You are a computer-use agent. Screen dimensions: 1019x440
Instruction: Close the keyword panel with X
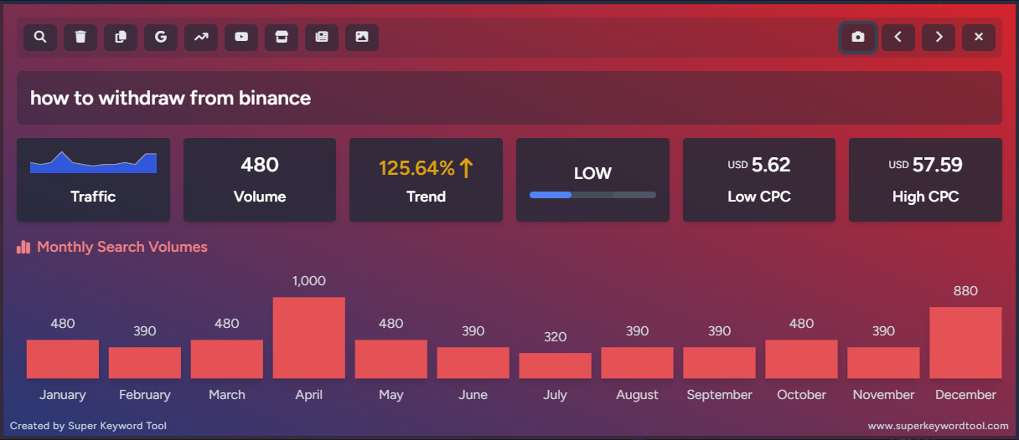tap(979, 38)
